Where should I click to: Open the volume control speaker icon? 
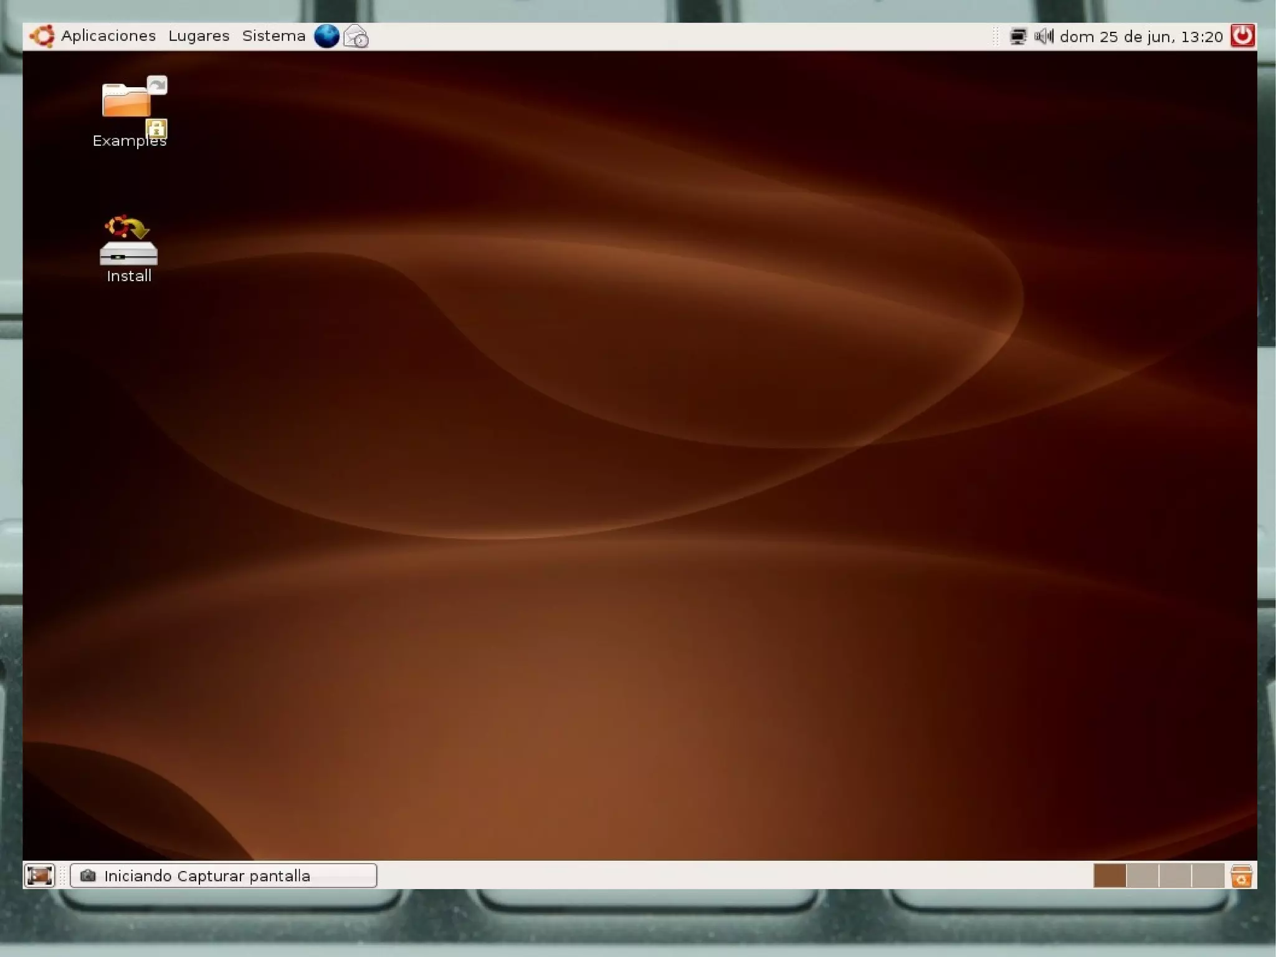point(1044,37)
